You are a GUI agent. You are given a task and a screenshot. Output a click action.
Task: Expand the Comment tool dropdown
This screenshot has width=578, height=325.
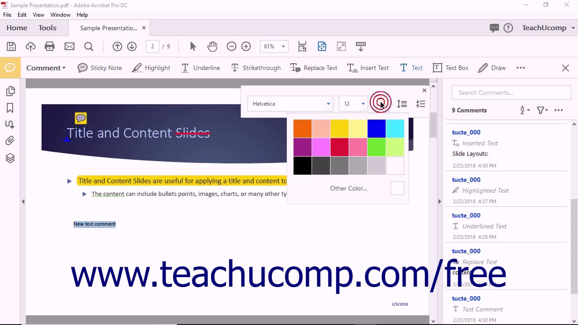point(46,68)
